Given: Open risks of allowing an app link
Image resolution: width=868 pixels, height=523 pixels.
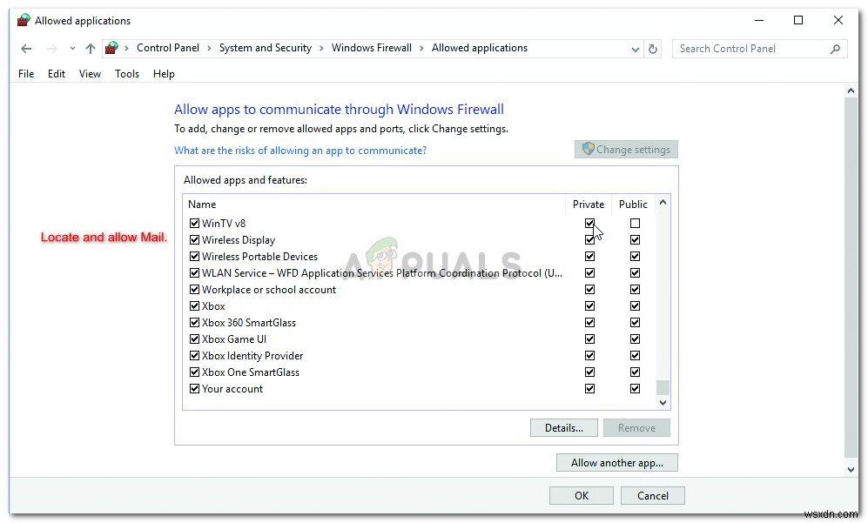Looking at the screenshot, I should pos(300,151).
